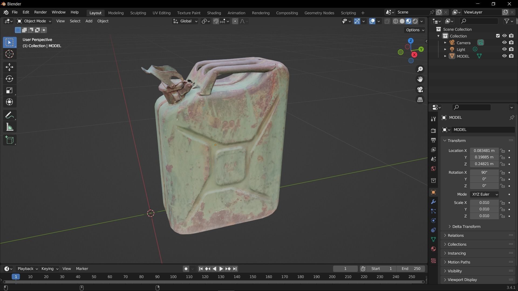Choose the Scale tool
Screen dimensions: 518x291
tap(9, 91)
